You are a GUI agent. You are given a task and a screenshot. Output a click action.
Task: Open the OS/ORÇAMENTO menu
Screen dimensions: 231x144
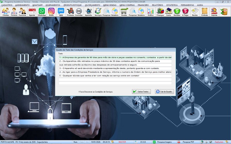click(92, 5)
